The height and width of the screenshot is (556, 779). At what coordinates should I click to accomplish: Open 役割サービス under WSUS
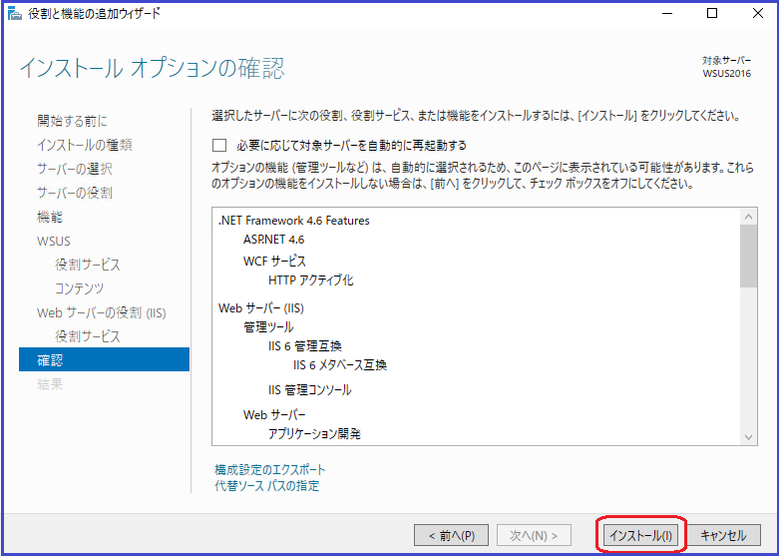pos(88,265)
